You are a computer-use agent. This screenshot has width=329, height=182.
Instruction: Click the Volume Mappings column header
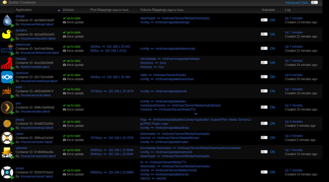pyautogui.click(x=162, y=10)
